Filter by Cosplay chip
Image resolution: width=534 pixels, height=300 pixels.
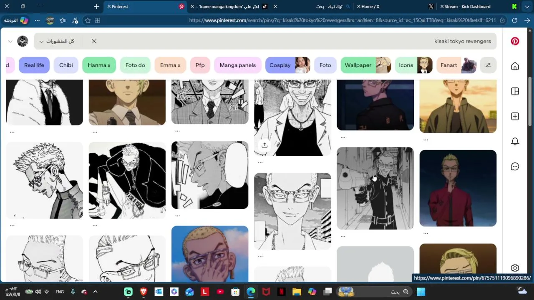[288, 65]
